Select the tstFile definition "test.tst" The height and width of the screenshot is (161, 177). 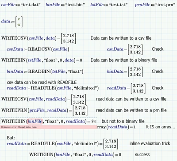[x=109, y=4]
